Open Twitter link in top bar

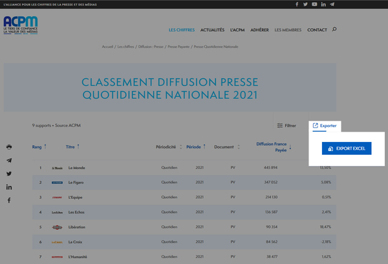pos(305,5)
